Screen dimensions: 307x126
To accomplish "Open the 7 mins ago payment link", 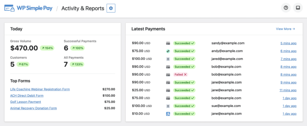I will [288, 59].
